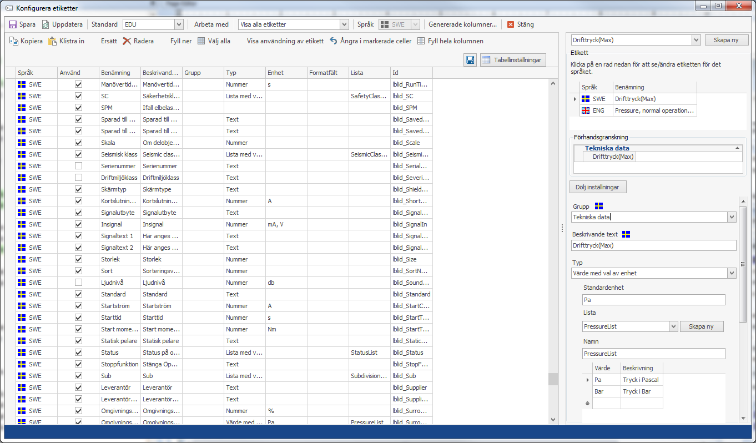
Task: Click the Tabellinställningar table icon
Action: coord(487,60)
